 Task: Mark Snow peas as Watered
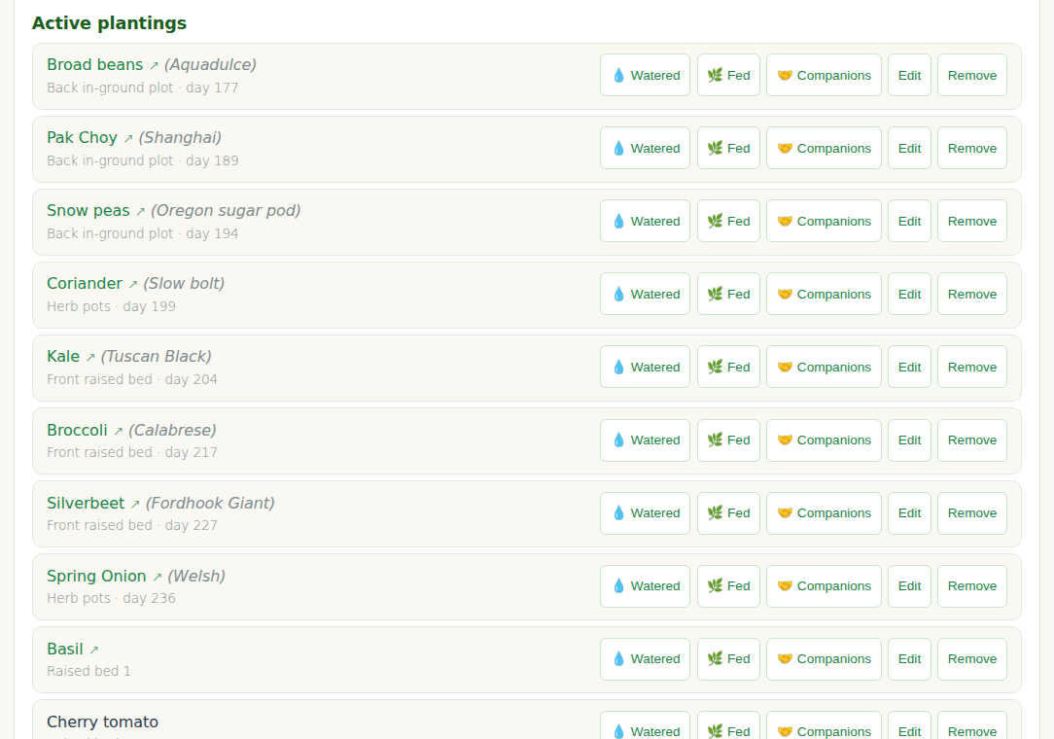pos(645,222)
